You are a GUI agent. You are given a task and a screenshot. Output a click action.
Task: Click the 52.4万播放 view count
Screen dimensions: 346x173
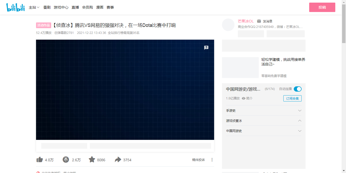(44, 33)
